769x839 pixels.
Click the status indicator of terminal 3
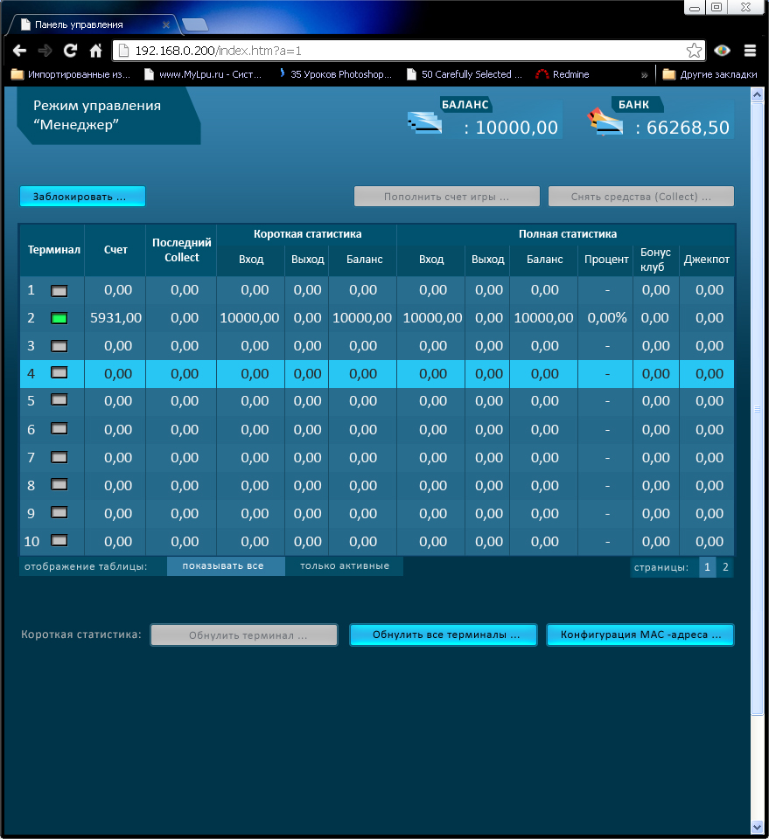59,346
